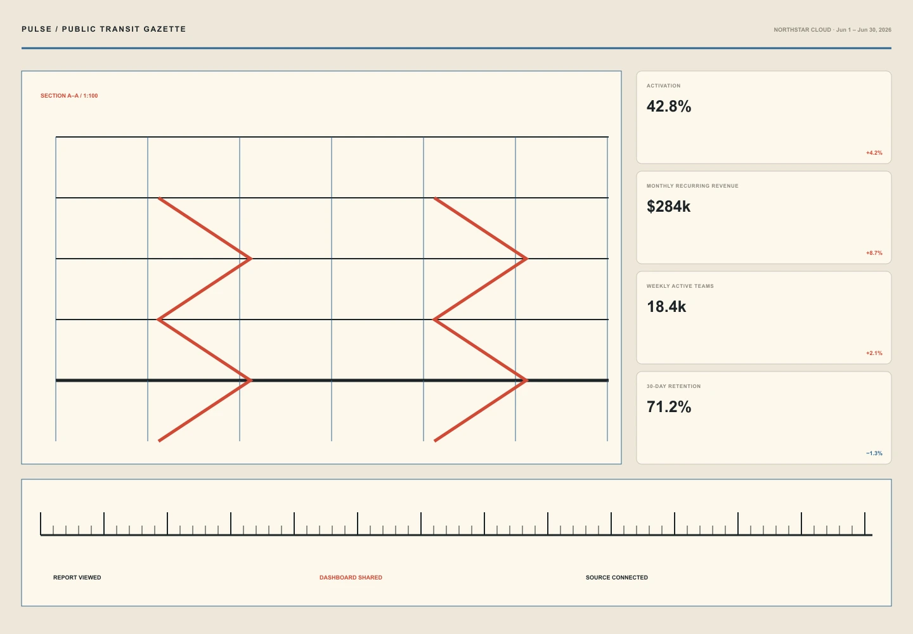
Task: Click the +2.1% change indicator
Action: click(874, 353)
